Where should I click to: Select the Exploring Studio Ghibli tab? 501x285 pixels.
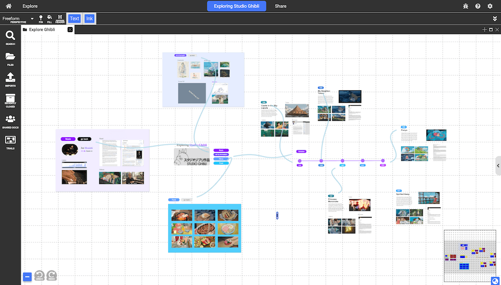click(x=236, y=6)
